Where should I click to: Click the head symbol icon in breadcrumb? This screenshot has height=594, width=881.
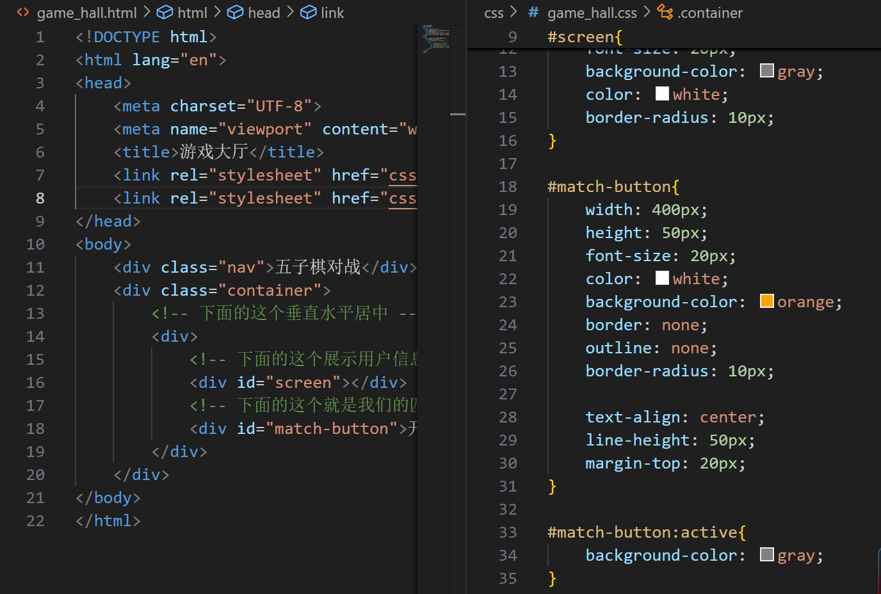(235, 12)
